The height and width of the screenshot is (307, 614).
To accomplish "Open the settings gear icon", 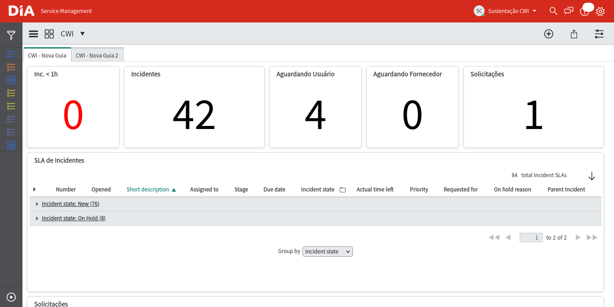I will coord(600,11).
